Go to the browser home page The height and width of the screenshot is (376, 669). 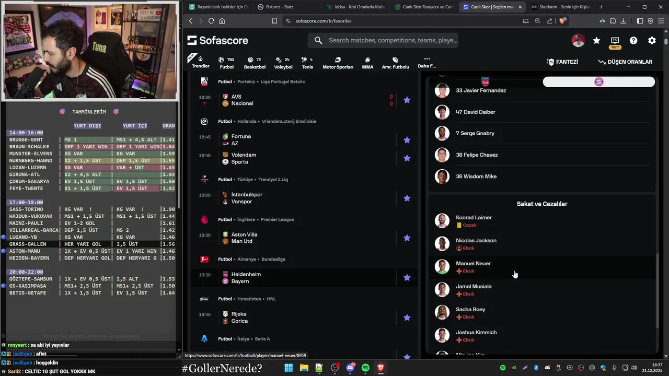point(222,21)
